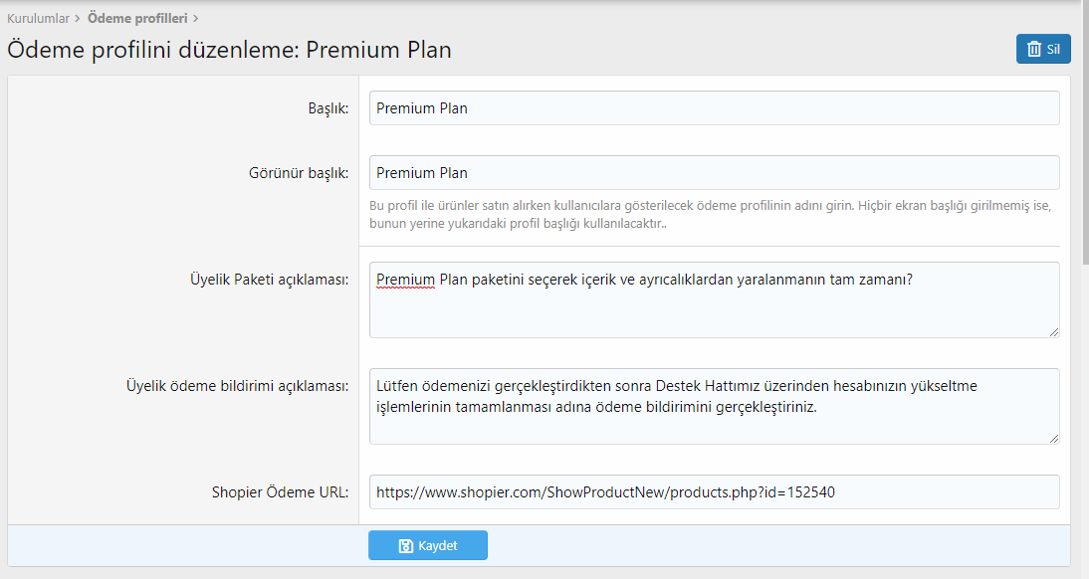The image size is (1089, 579).
Task: Focus the Başlık text field
Action: click(714, 108)
